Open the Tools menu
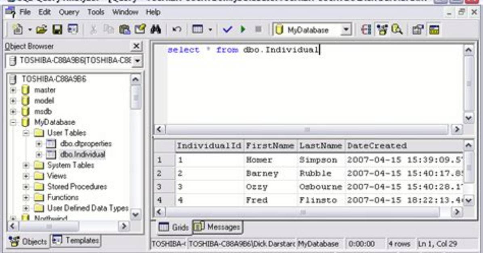The height and width of the screenshot is (253, 483). [x=95, y=12]
